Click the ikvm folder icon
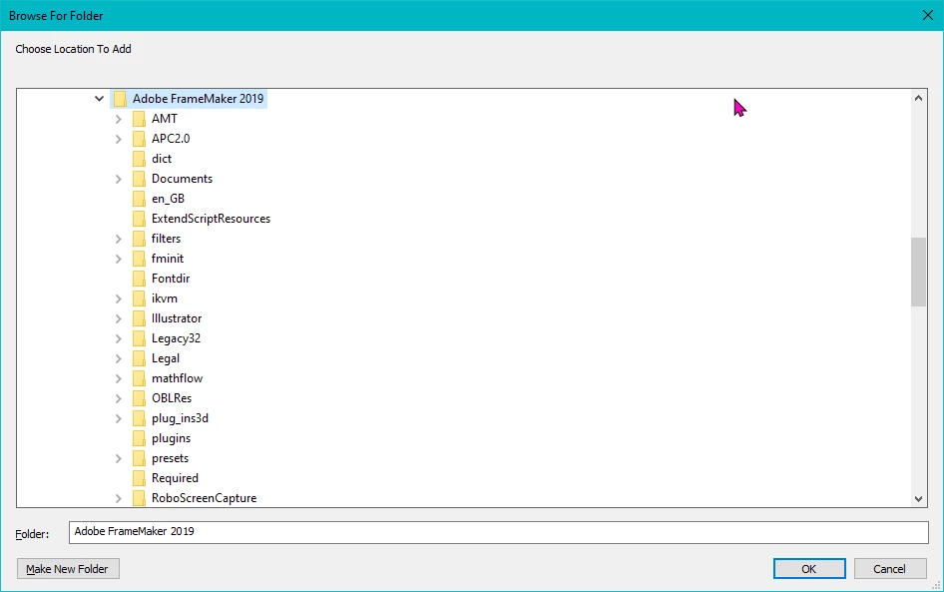Image resolution: width=944 pixels, height=592 pixels. click(139, 298)
